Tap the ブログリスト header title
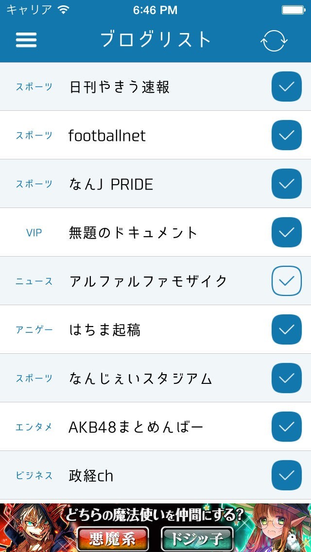The height and width of the screenshot is (552, 311). (x=155, y=40)
